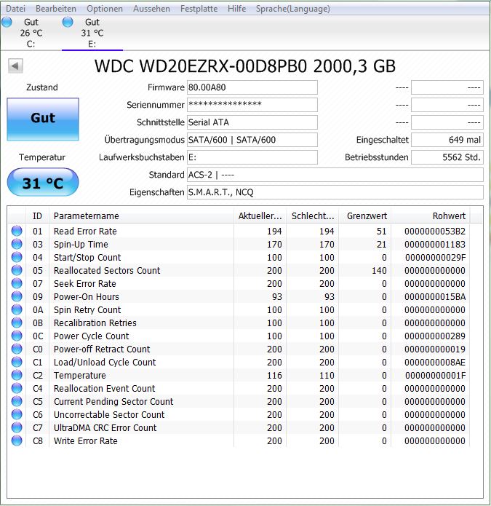Click the Grenzwert column header
Screen dimensions: 491x506
tap(365, 216)
